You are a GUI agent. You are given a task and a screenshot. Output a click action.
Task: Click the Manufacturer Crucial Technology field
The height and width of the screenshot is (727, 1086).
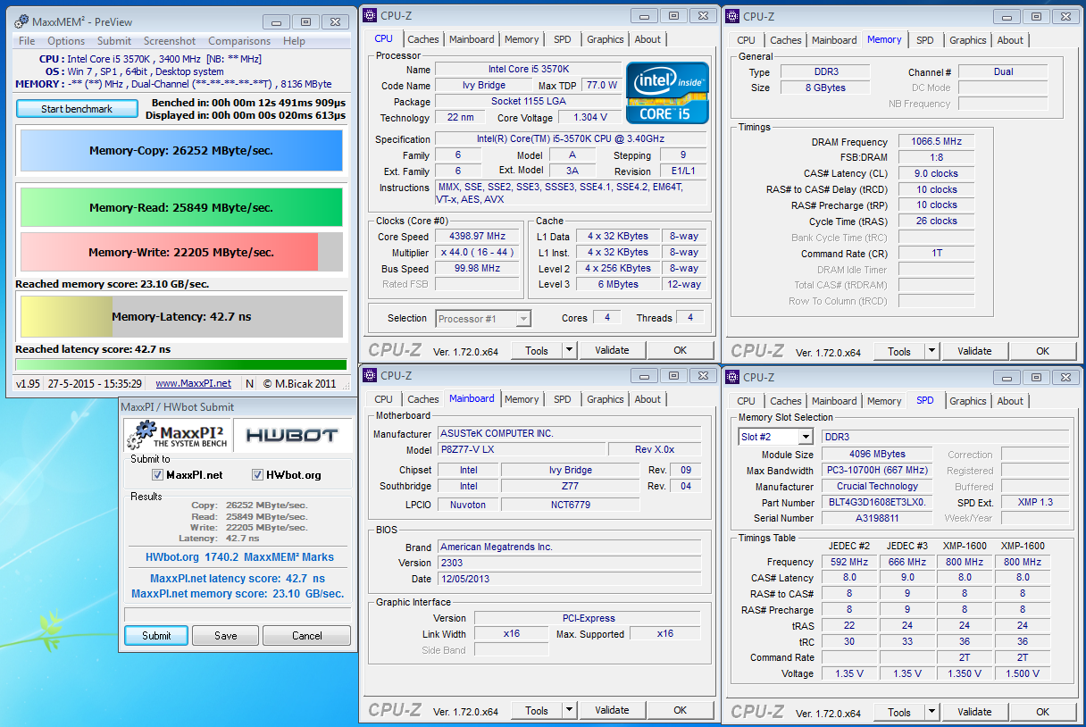click(x=876, y=487)
